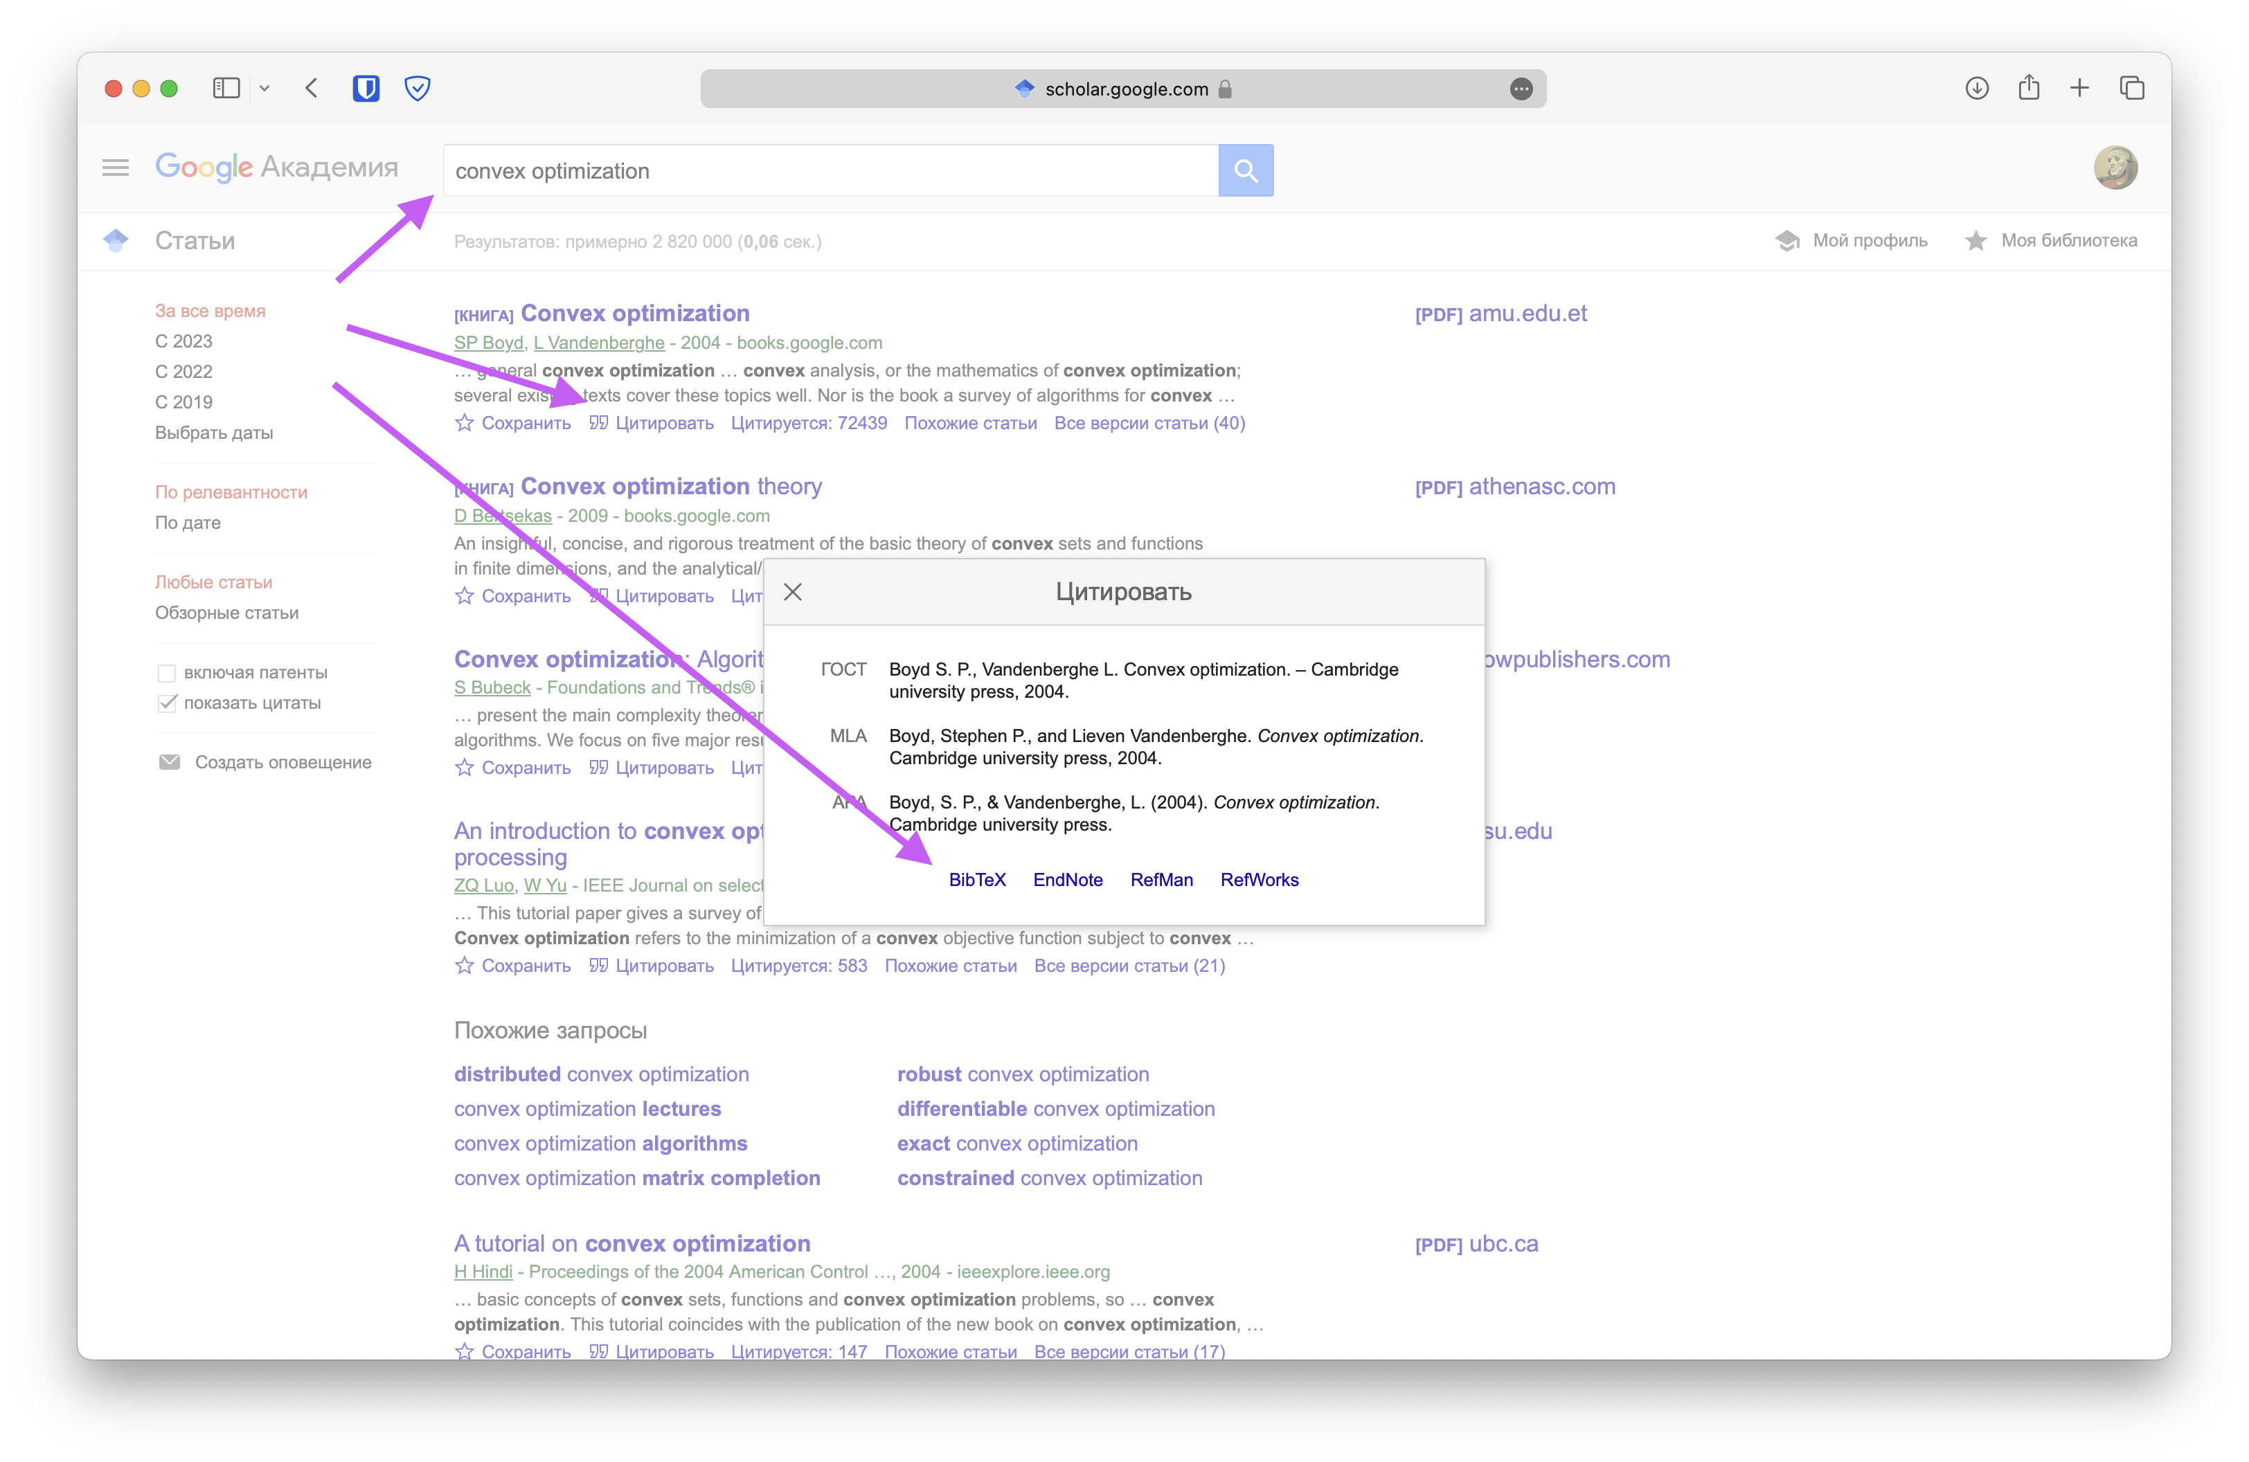Click the BibTeX export link
Screen dimensions: 2249x1462
pos(977,881)
